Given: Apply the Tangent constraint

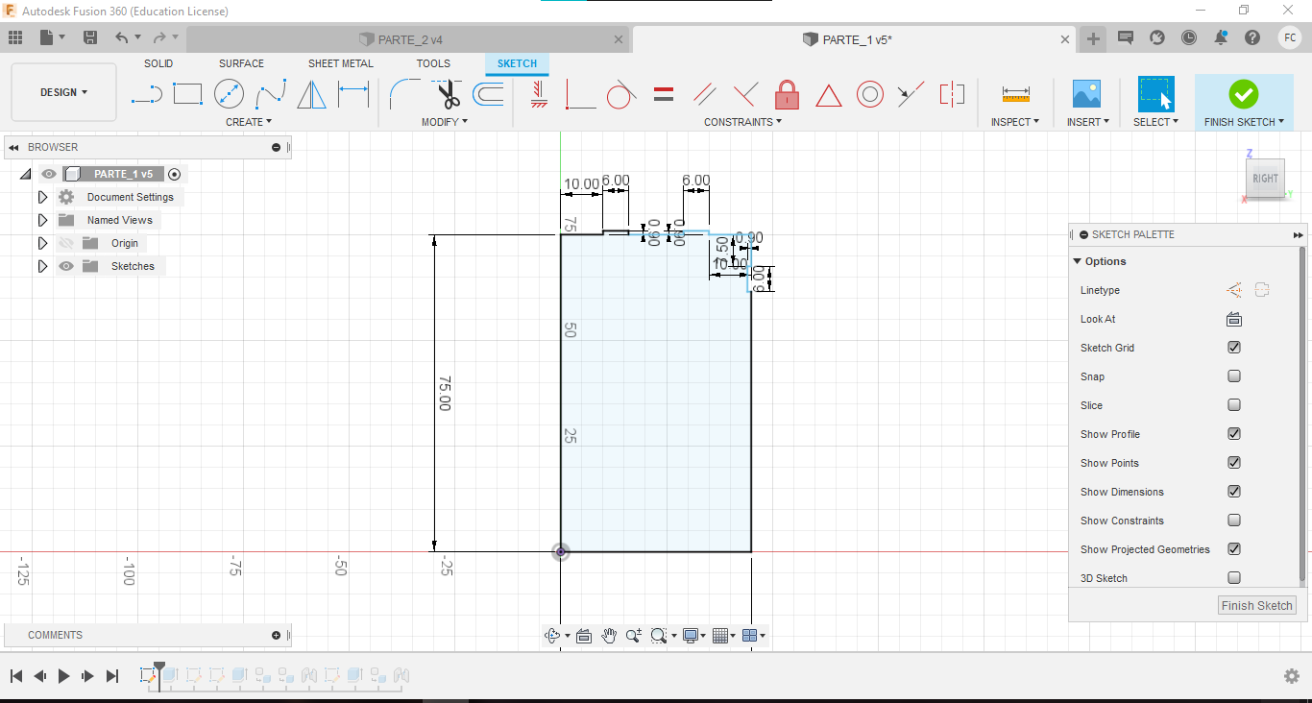Looking at the screenshot, I should click(621, 94).
